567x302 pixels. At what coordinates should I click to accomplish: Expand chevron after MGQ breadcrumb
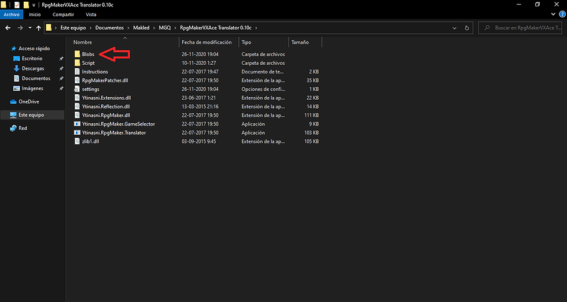coord(175,28)
